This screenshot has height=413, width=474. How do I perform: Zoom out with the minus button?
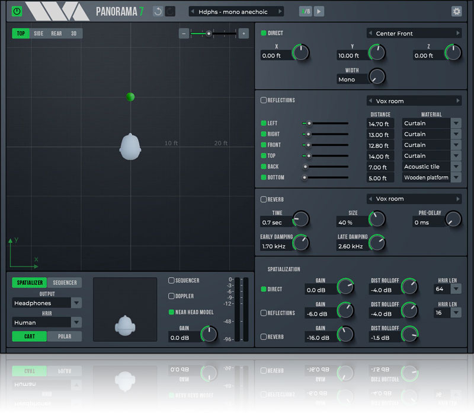184,33
